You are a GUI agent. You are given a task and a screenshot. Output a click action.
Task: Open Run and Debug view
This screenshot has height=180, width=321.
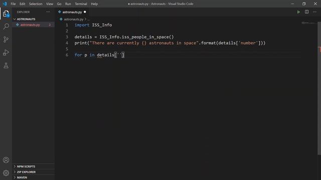[x=6, y=52]
